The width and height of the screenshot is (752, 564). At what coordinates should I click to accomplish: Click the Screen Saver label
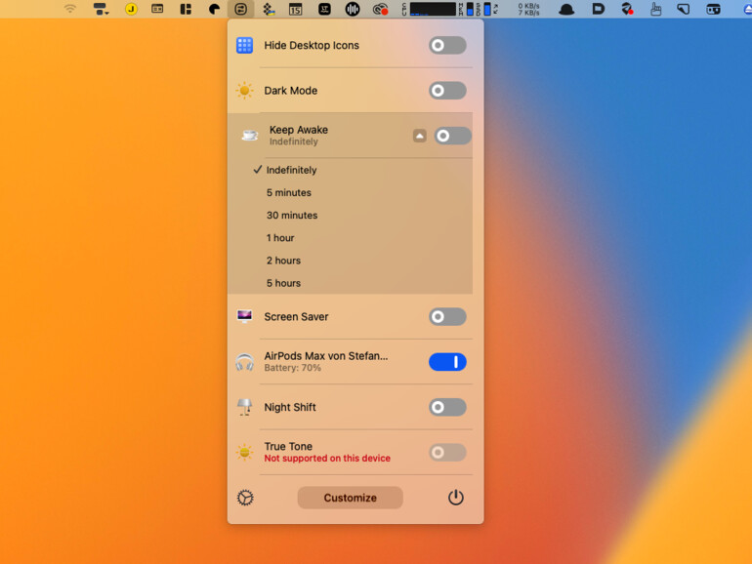pyautogui.click(x=296, y=317)
